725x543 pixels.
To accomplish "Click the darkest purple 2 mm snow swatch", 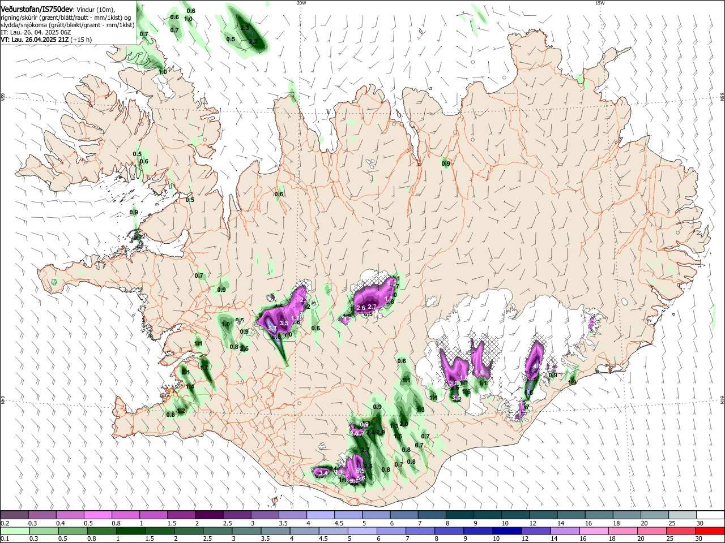I will [209, 515].
